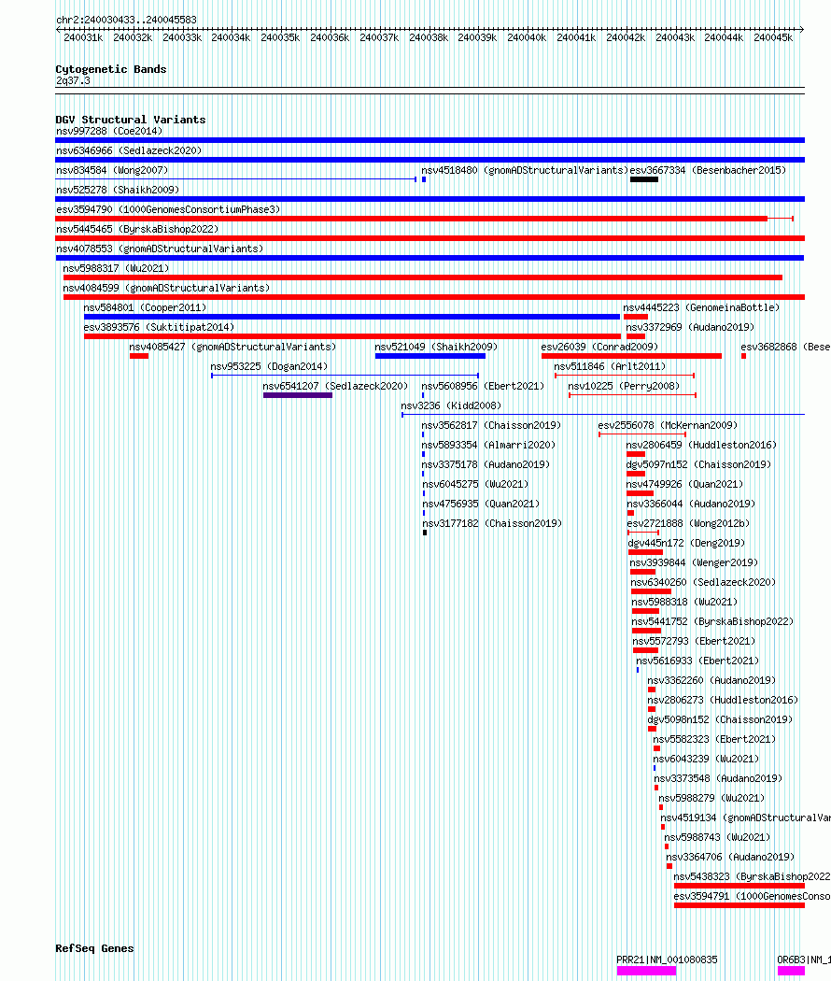This screenshot has width=831, height=981.
Task: Click the red esv26039 variant bar
Action: click(x=631, y=356)
